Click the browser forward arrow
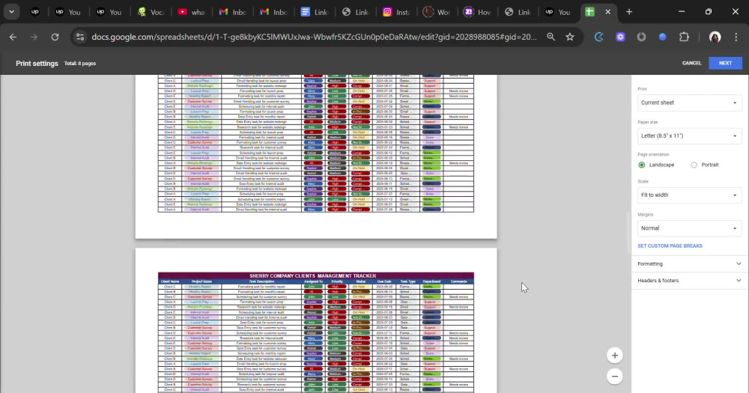Screen dimensions: 749x393 point(34,37)
